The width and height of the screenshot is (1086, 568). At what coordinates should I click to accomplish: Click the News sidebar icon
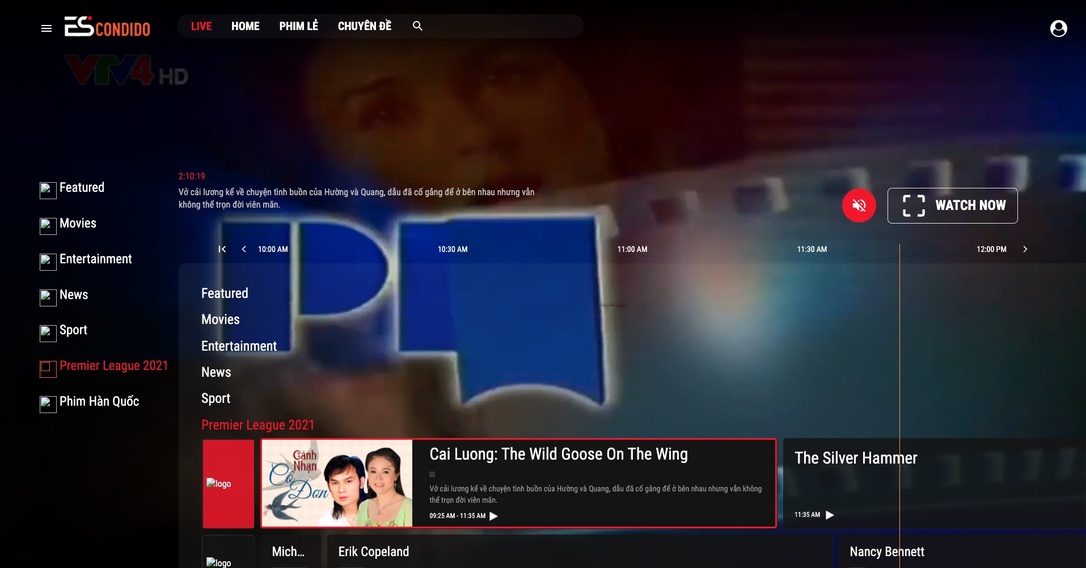[x=48, y=298]
